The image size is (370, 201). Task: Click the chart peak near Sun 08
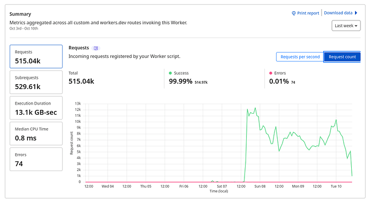pos(255,108)
